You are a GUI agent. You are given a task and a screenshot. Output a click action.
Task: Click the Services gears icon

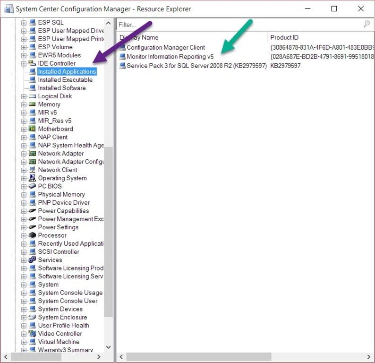[32, 260]
